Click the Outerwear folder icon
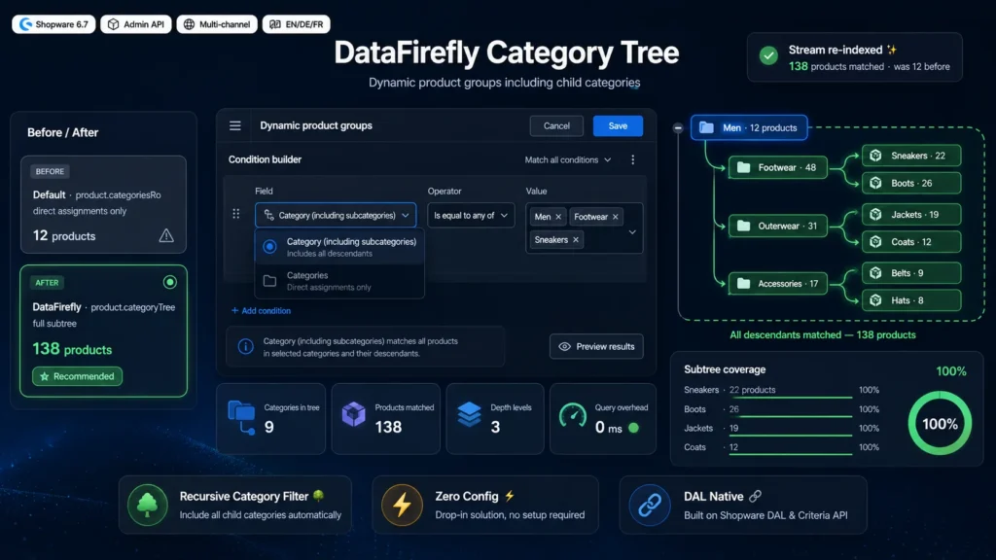Screen dimensions: 996x560 [x=743, y=226]
